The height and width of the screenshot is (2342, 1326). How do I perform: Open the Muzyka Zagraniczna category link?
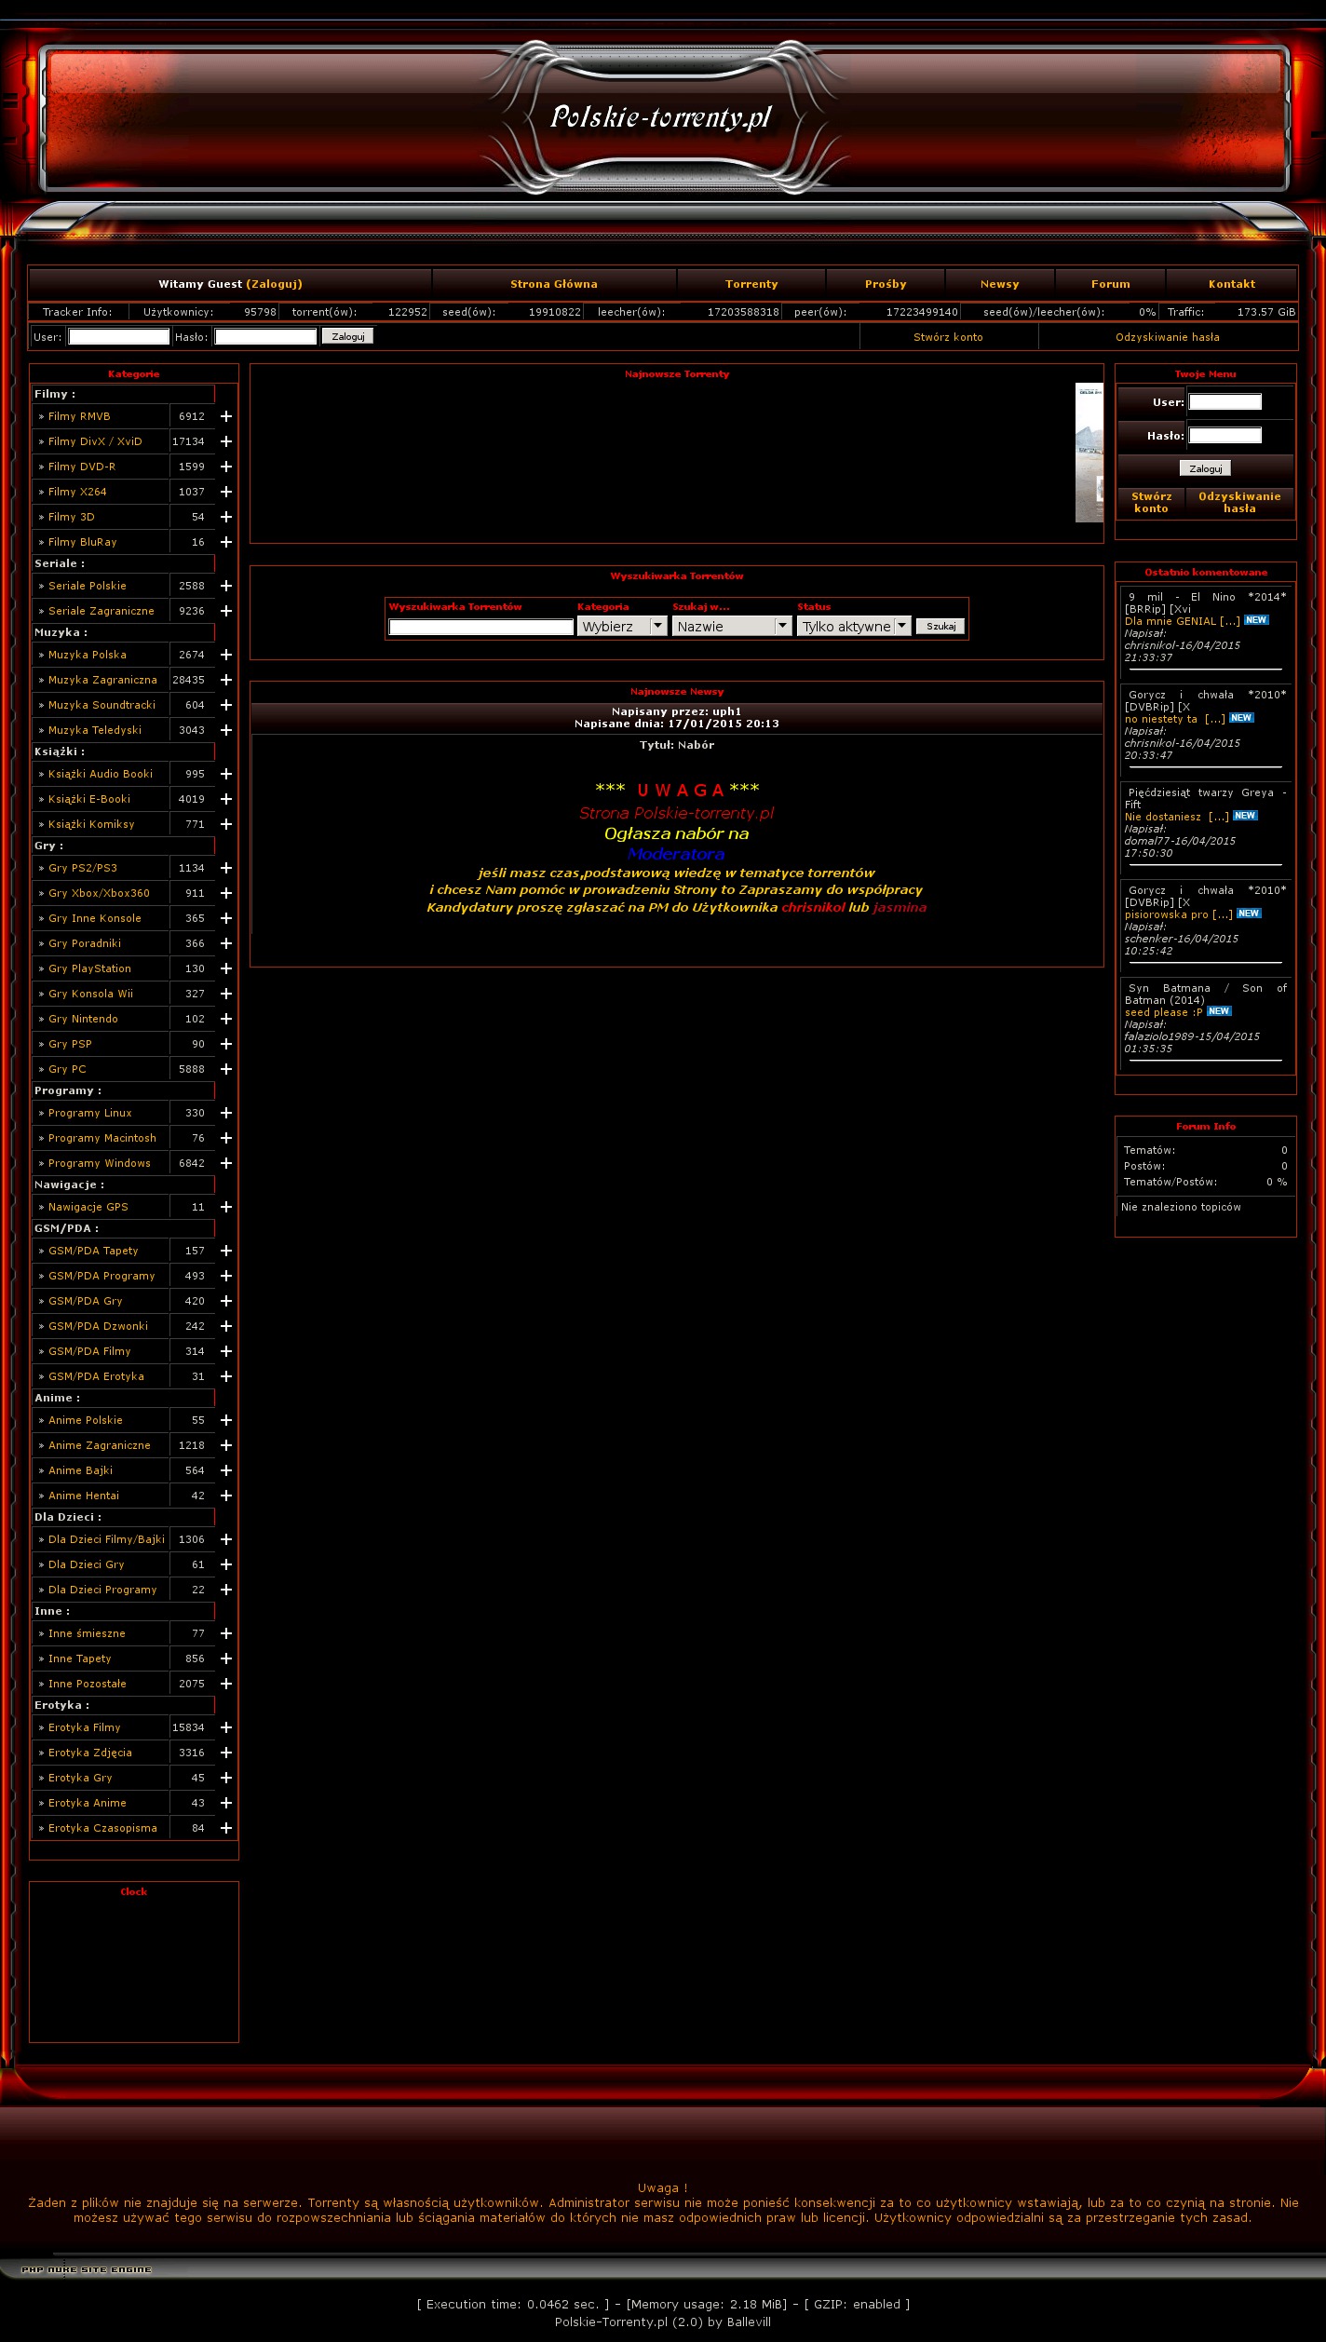pos(102,680)
